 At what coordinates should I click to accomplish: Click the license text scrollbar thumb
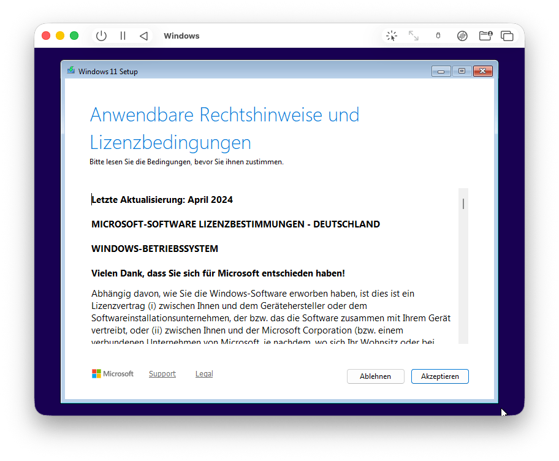pos(463,204)
